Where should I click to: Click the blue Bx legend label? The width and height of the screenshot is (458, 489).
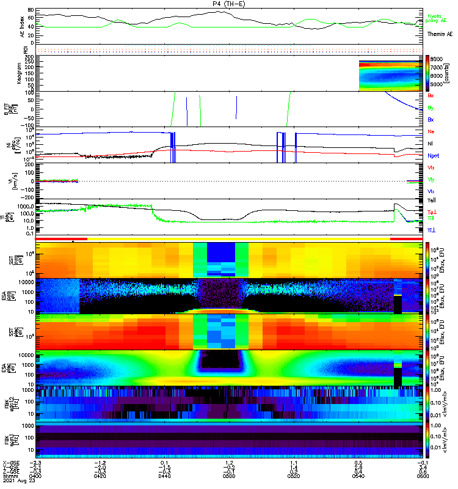tap(430, 119)
